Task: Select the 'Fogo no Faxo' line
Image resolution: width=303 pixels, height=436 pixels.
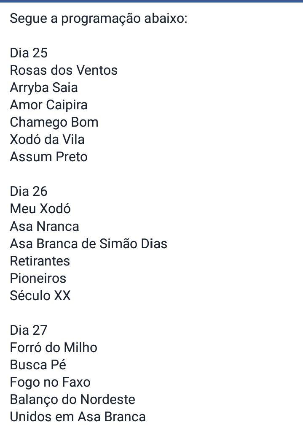Action: point(50,382)
